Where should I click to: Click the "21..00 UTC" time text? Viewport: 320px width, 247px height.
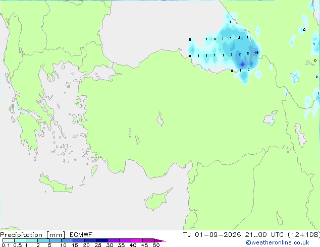click(x=264, y=235)
